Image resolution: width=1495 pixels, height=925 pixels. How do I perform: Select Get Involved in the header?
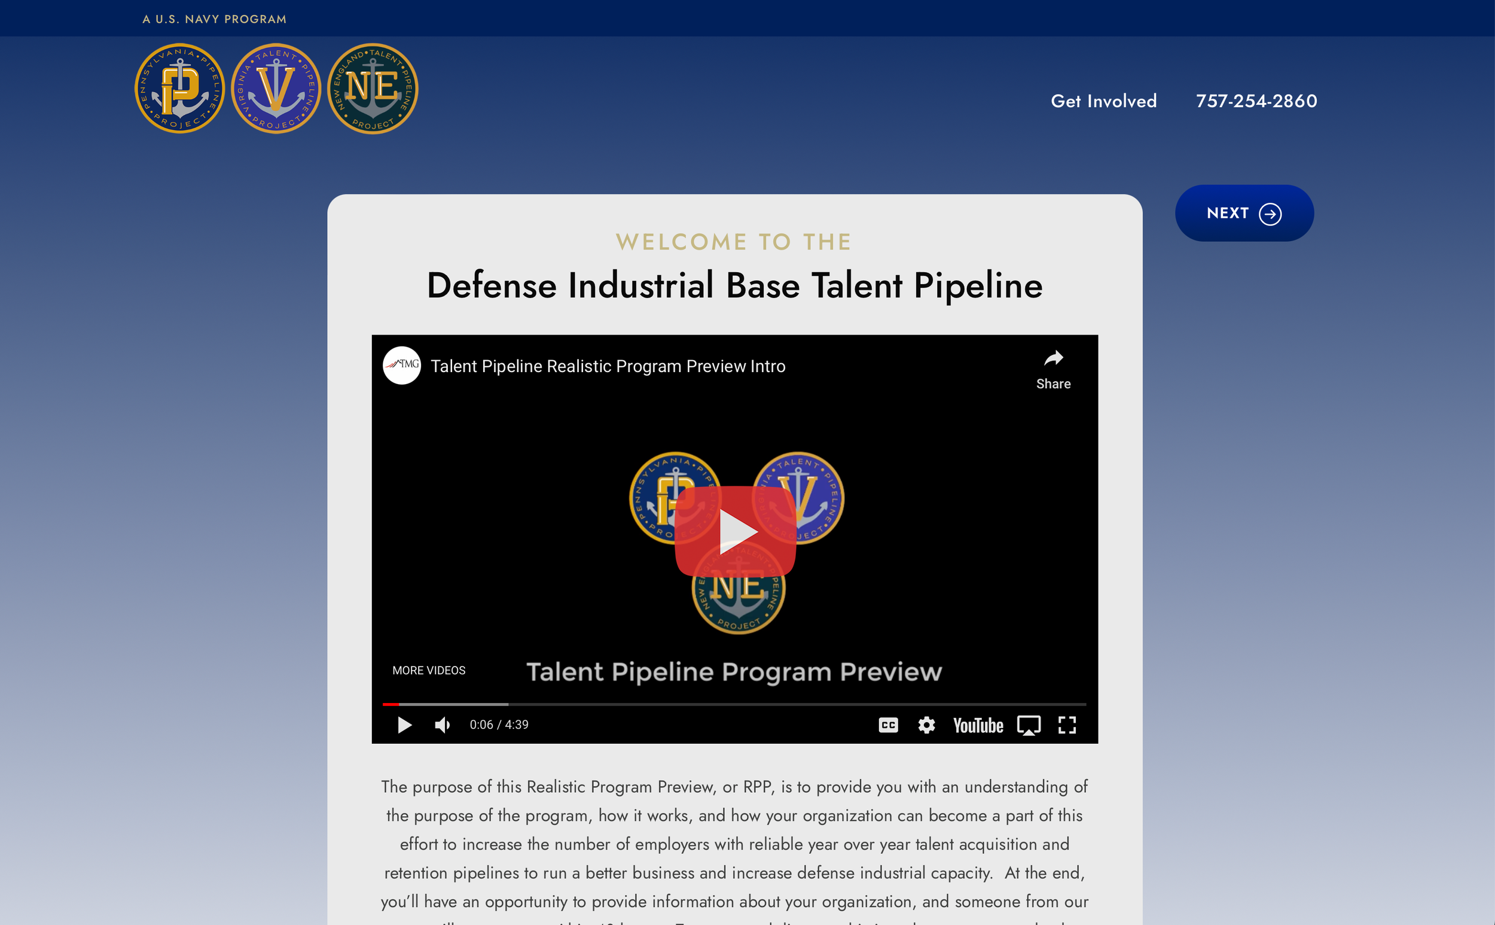(x=1104, y=101)
